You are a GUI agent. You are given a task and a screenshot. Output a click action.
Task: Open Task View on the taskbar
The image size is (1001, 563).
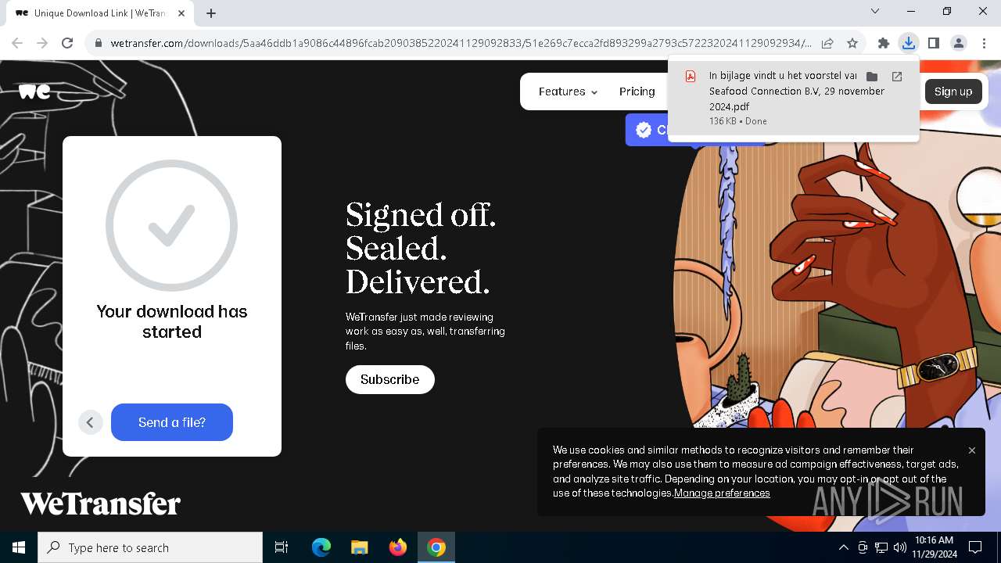click(282, 547)
